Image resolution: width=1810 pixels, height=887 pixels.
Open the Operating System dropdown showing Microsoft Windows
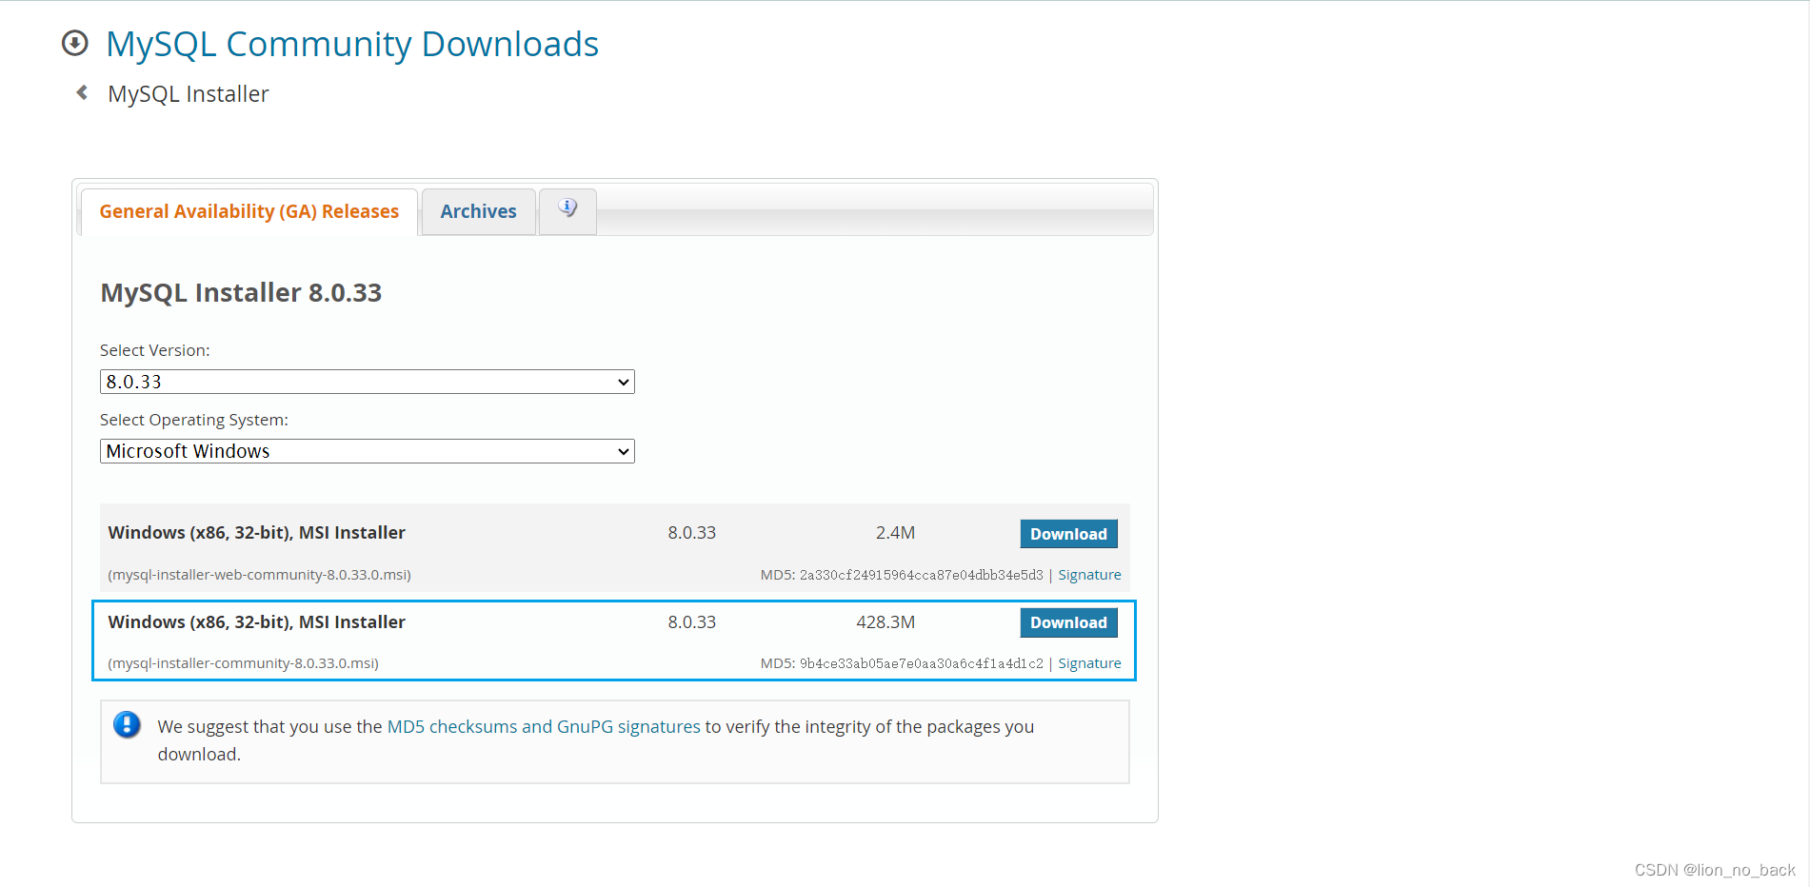[368, 451]
